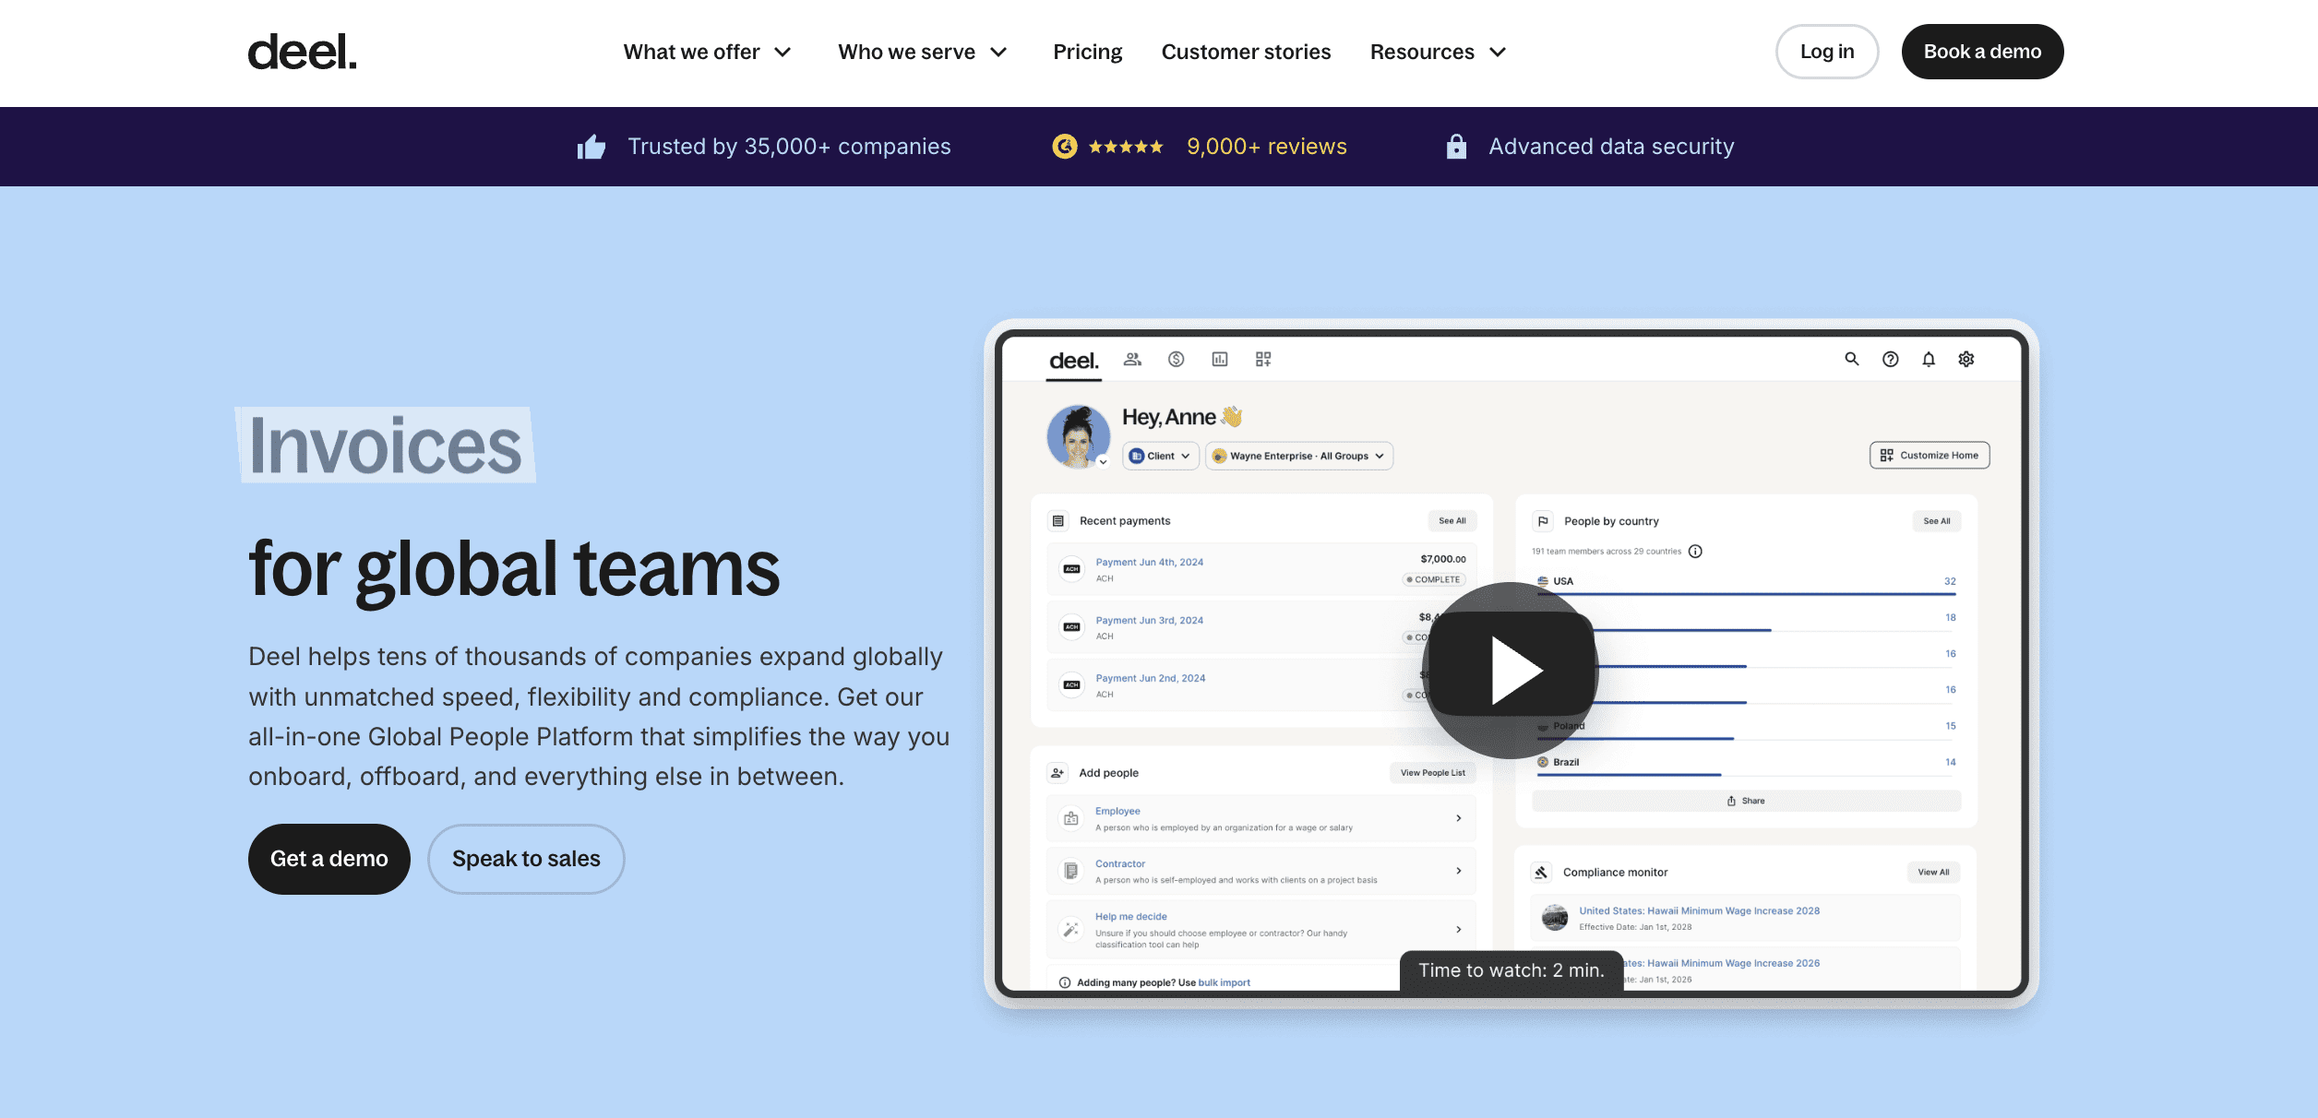Select the Employee option row
The width and height of the screenshot is (2318, 1118).
[x=1261, y=818]
